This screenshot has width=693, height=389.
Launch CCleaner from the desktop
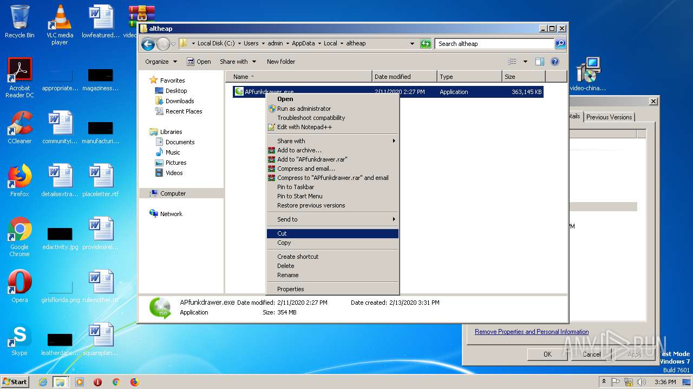pos(19,128)
